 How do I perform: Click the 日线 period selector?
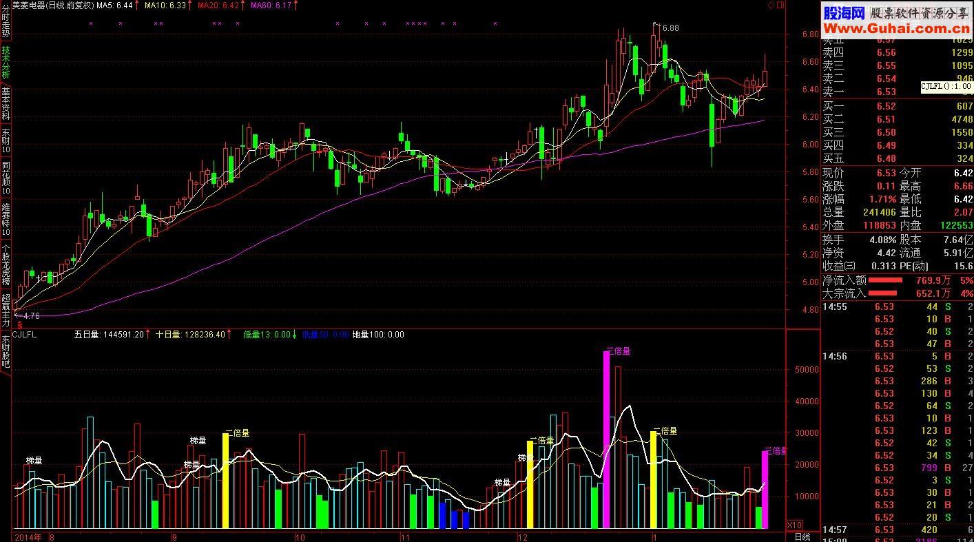pyautogui.click(x=802, y=536)
